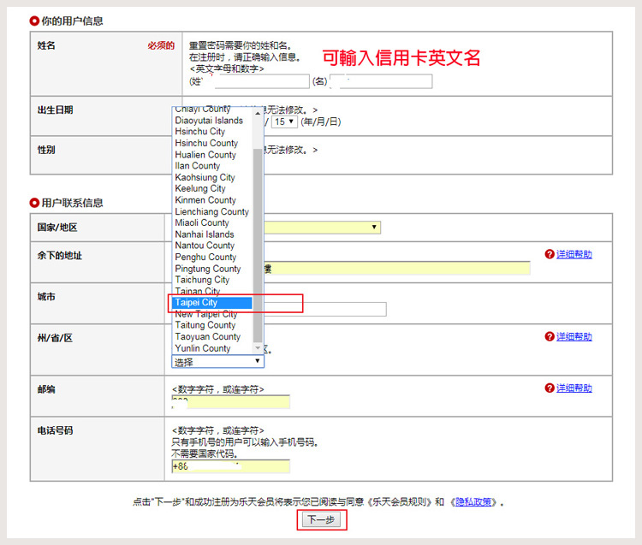Screen dimensions: 642x545
Task: Pick Hsinchu County from the list
Action: pyautogui.click(x=206, y=143)
